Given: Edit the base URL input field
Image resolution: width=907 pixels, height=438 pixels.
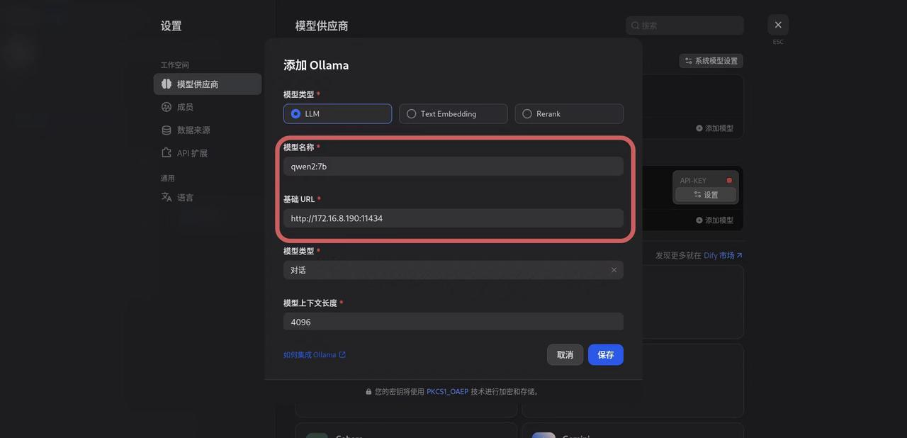Looking at the screenshot, I should [x=453, y=218].
